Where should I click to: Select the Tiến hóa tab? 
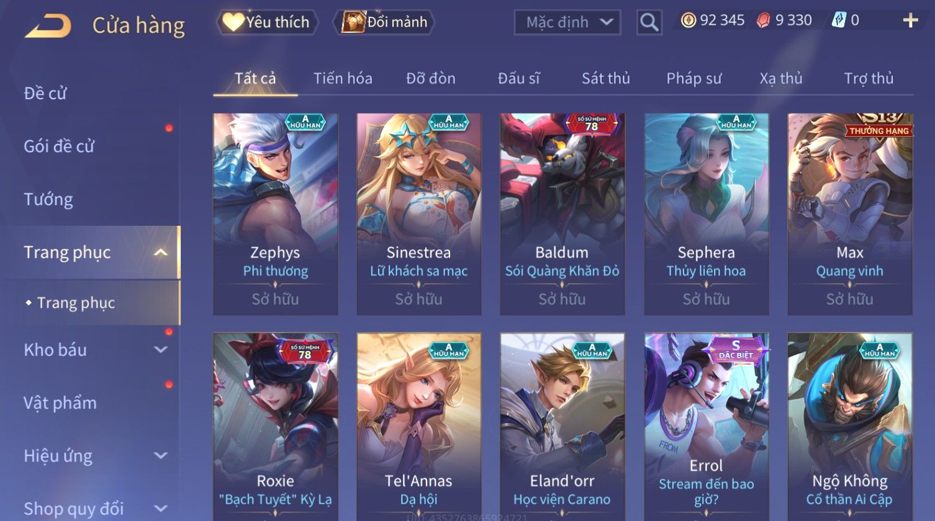[x=343, y=78]
